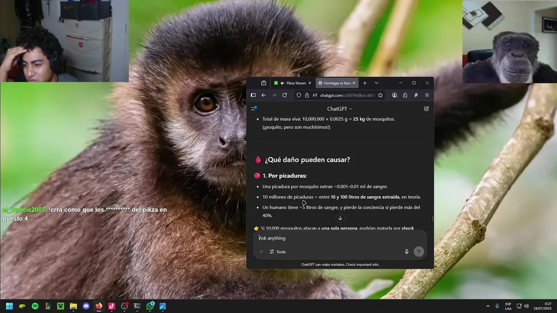The width and height of the screenshot is (557, 313).
Task: Open the ChatGPT sidebar menu icon
Action: (x=254, y=109)
